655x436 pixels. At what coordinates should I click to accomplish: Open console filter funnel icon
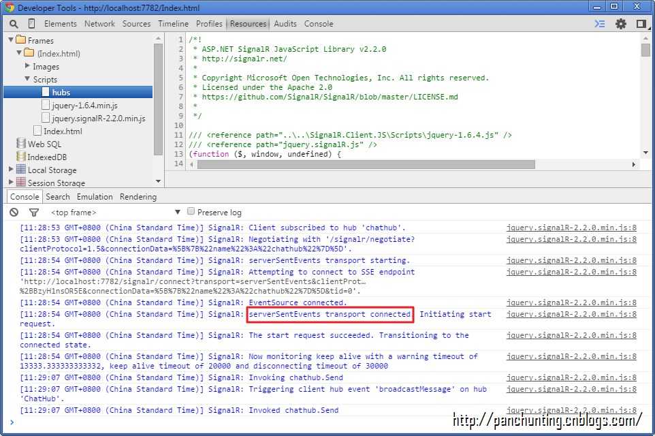(34, 213)
